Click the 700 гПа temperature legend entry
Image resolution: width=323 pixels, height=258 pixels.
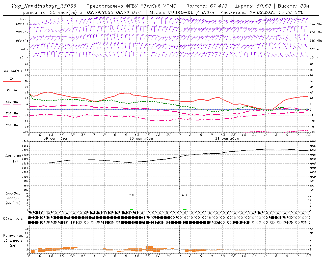coord(12,114)
